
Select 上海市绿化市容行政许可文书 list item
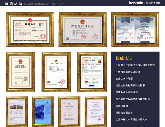pyautogui.click(x=131, y=119)
